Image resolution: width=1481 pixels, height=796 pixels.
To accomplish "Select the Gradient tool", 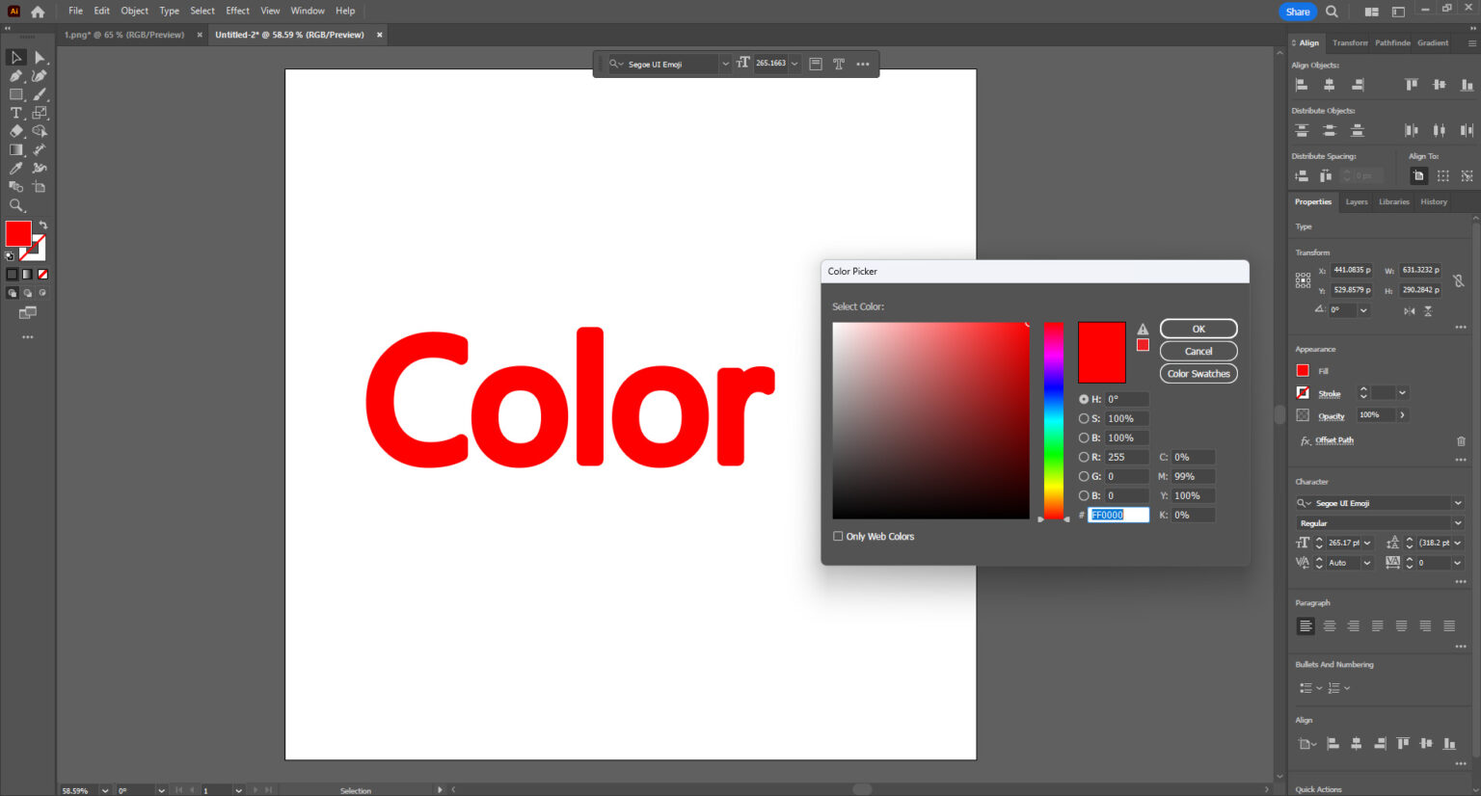I will pyautogui.click(x=15, y=148).
